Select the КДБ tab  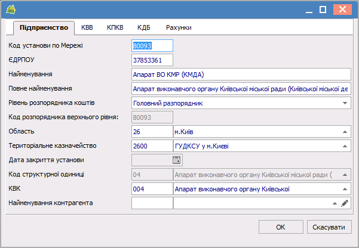tap(143, 27)
